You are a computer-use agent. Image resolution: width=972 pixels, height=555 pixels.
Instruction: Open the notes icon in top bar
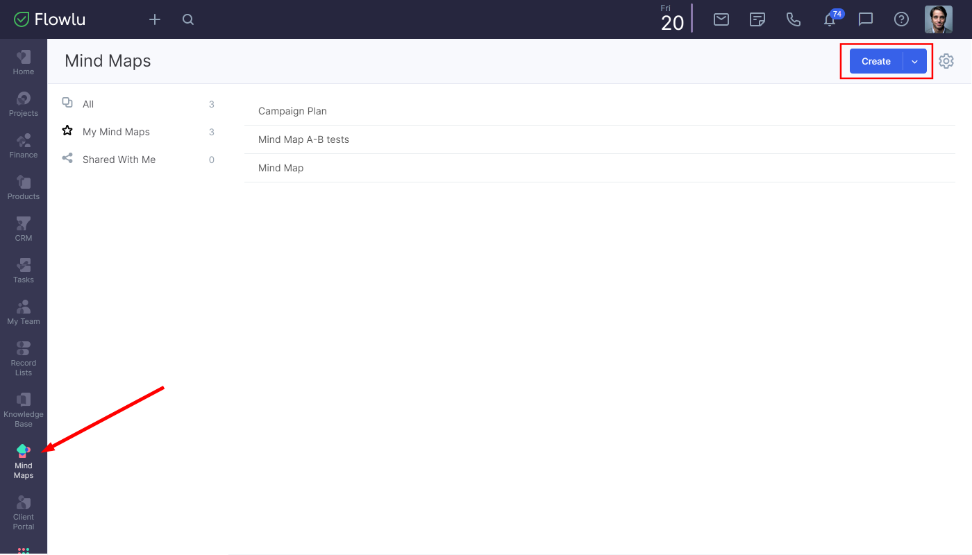[757, 19]
